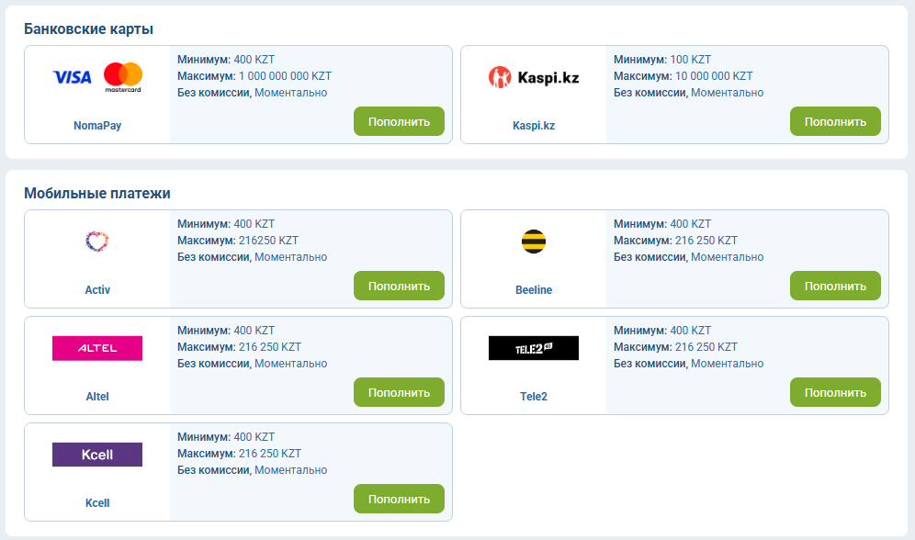Click the Visa logo in NomaPay card
Screen dimensions: 915x540
(x=73, y=77)
